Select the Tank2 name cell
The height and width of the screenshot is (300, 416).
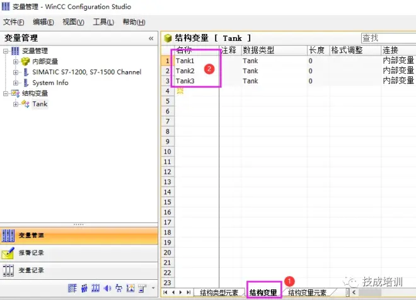pyautogui.click(x=197, y=71)
